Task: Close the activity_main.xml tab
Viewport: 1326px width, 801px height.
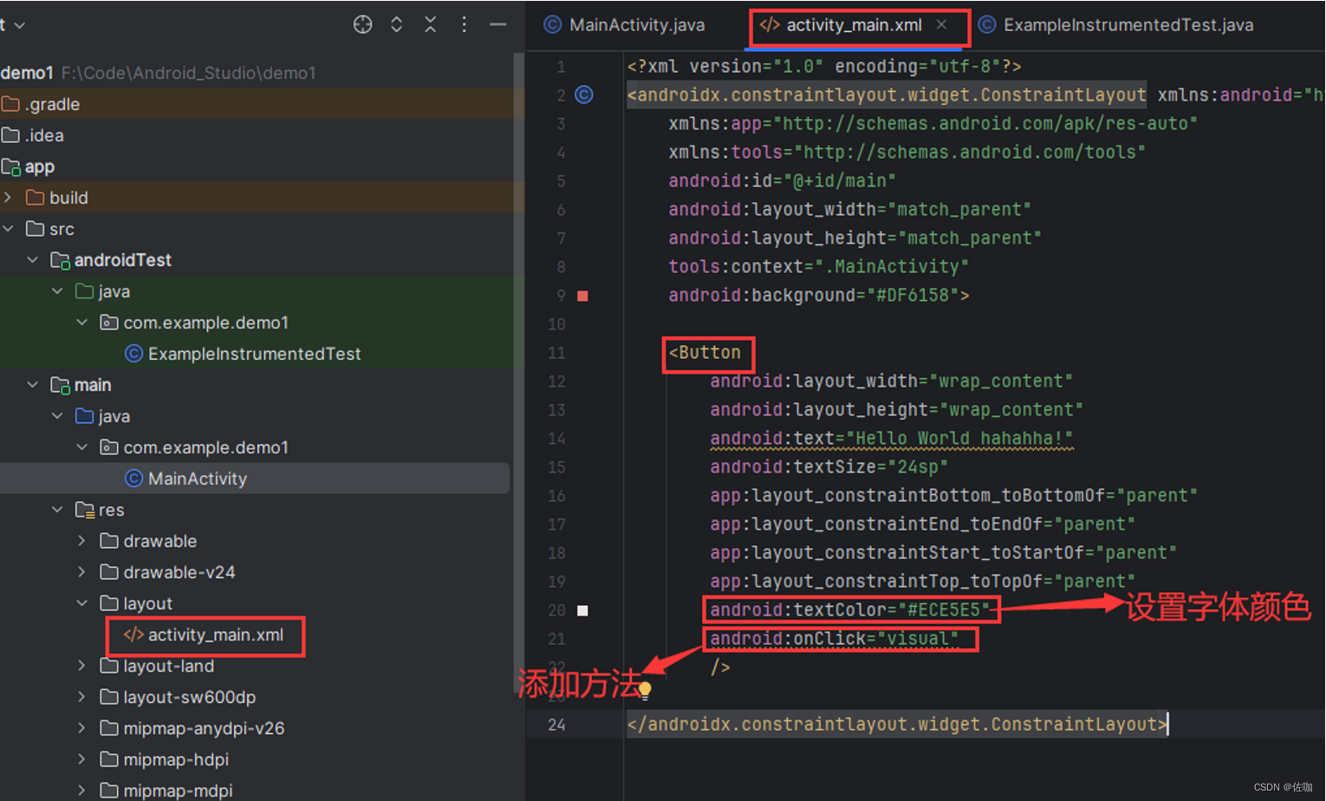Action: coord(941,25)
